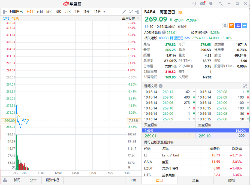Open the 盘中行情 session dropdown
Screen dimensions: 250x185
pyautogui.click(x=129, y=18)
